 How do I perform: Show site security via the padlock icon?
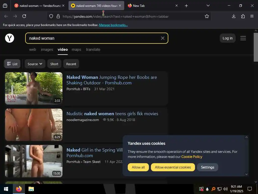point(58,16)
